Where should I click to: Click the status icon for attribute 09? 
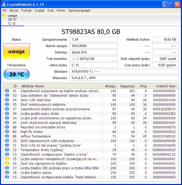[7, 113]
